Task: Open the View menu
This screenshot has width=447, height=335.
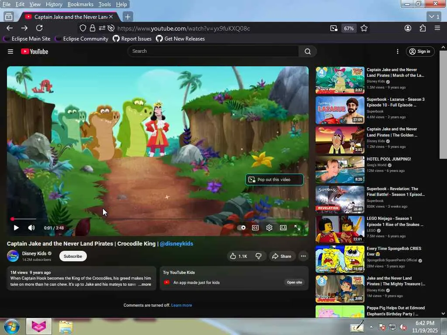Action: pos(35,4)
